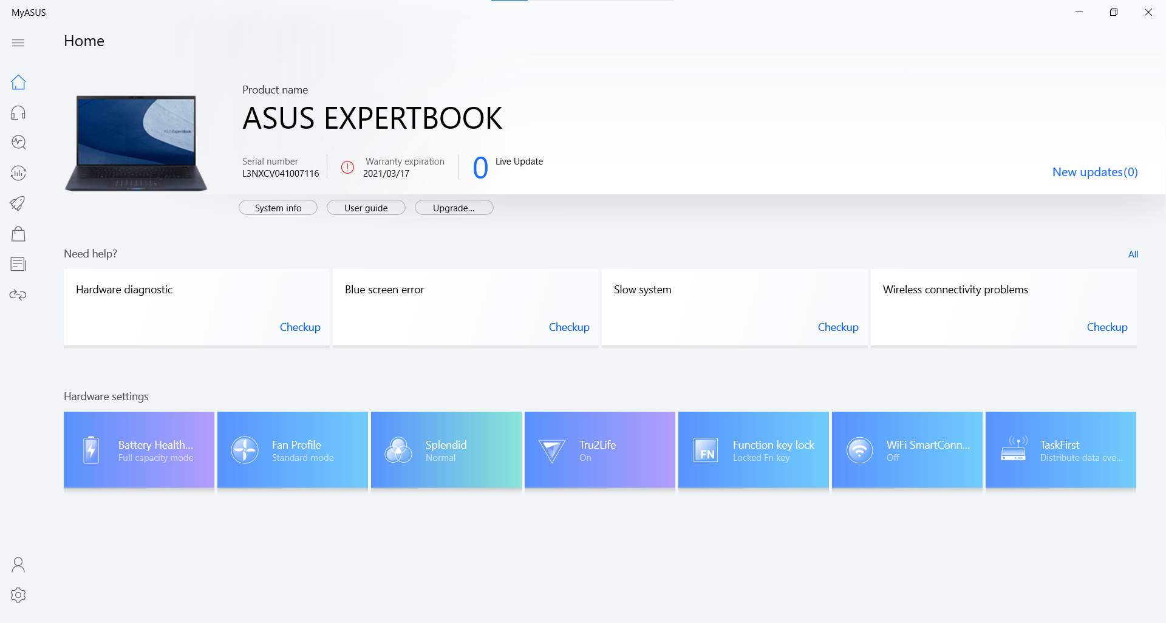Open user account icon in the sidebar
This screenshot has width=1166, height=623.
(x=18, y=565)
